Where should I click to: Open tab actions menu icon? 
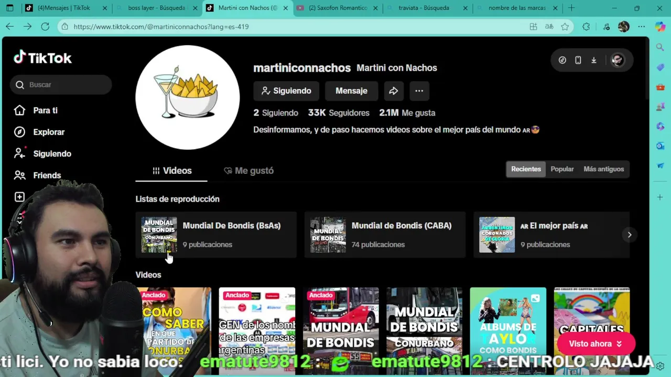pos(9,8)
